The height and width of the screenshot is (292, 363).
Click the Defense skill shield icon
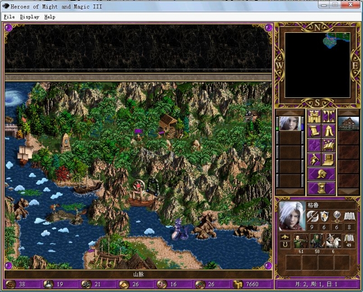[x=324, y=216]
